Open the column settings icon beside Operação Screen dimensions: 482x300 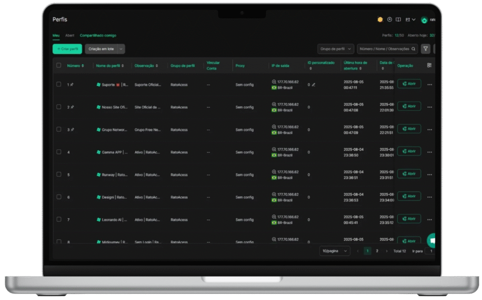(x=429, y=65)
